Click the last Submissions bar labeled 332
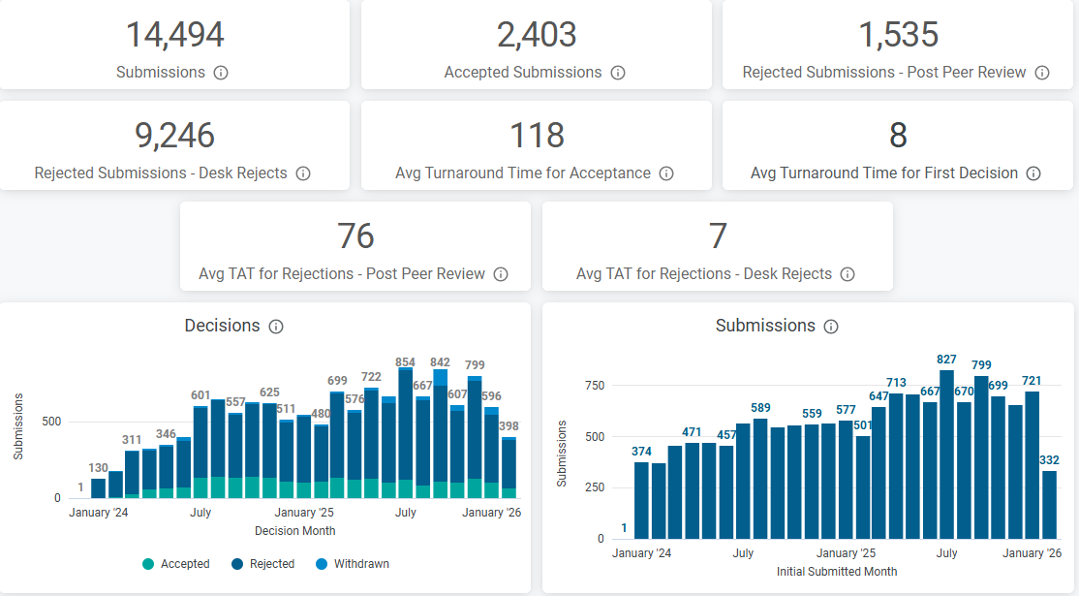The width and height of the screenshot is (1079, 596). [x=1049, y=504]
